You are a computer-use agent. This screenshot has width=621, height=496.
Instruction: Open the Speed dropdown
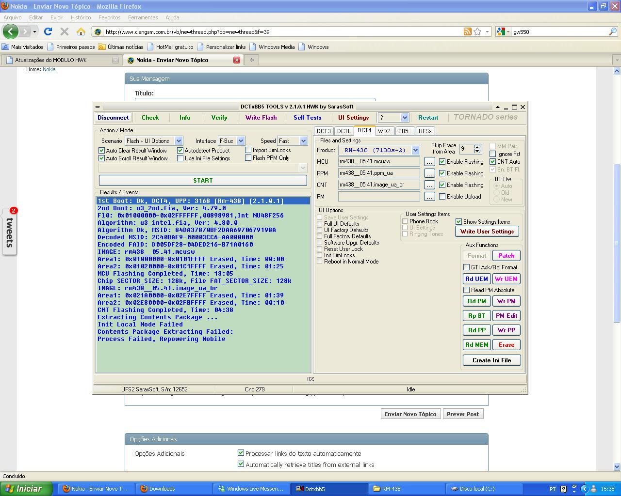[x=303, y=141]
